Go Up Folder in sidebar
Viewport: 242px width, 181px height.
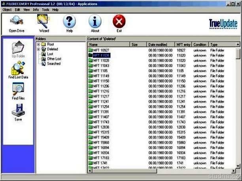pyautogui.click(x=18, y=49)
